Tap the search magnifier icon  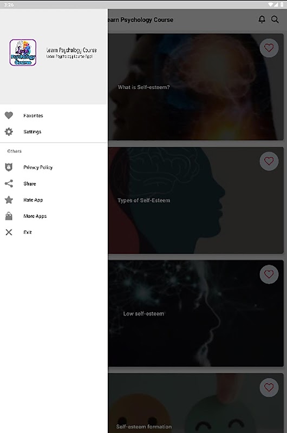click(x=275, y=19)
